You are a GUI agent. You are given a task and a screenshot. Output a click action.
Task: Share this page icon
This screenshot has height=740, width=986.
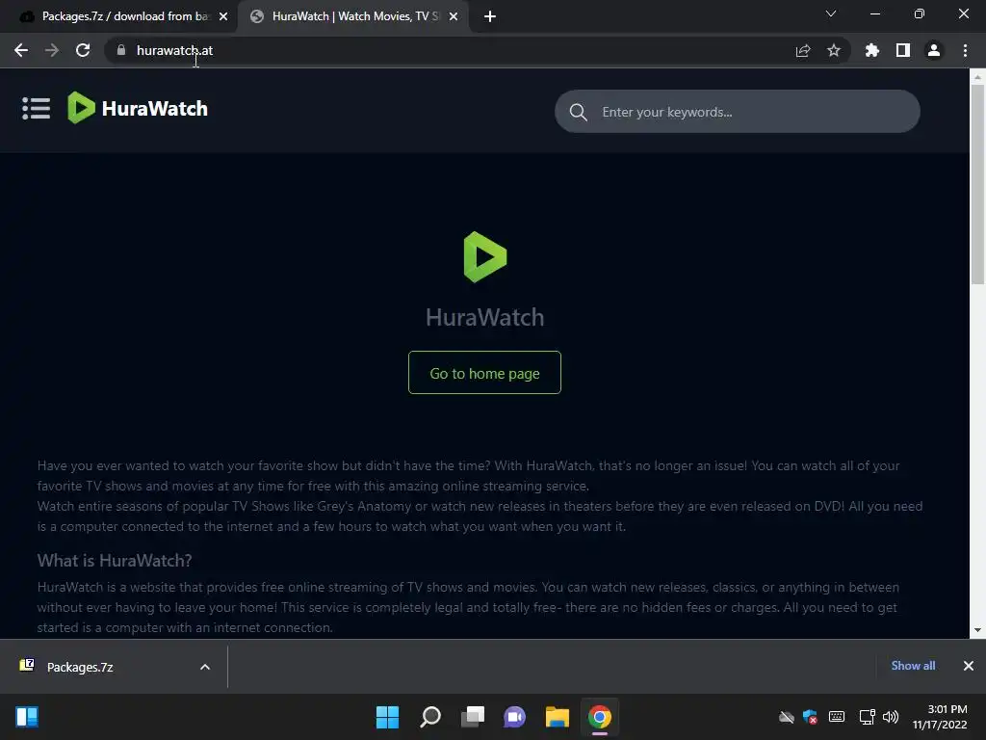803,50
